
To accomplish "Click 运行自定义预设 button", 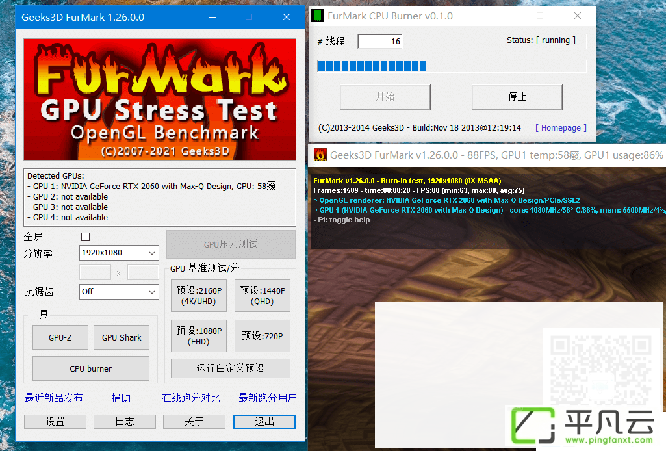I will [x=231, y=368].
